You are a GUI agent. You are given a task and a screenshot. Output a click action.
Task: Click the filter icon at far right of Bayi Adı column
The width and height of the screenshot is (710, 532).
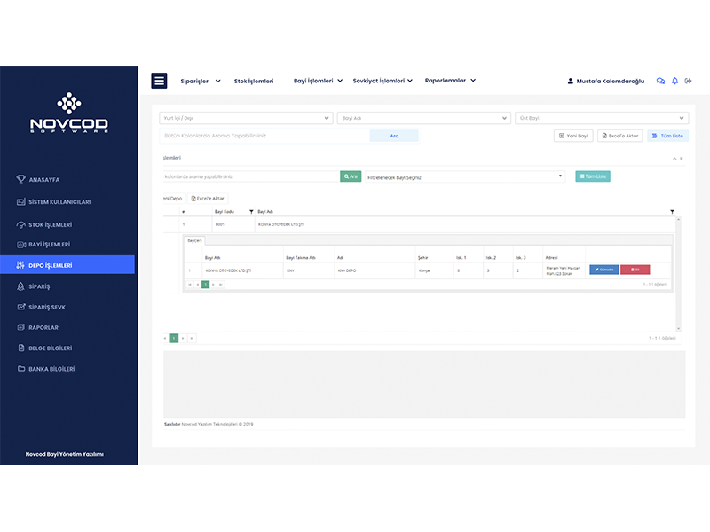point(672,212)
